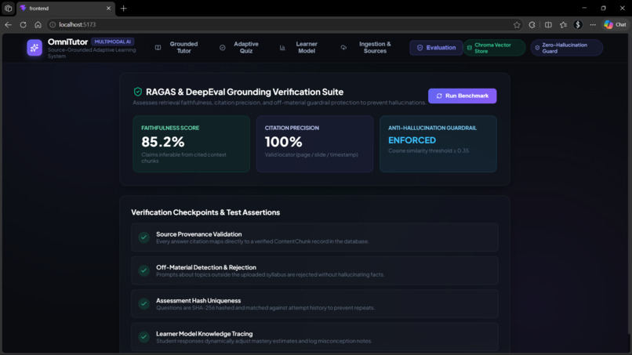Open the Learner Model tab
The width and height of the screenshot is (632, 355).
click(x=299, y=48)
